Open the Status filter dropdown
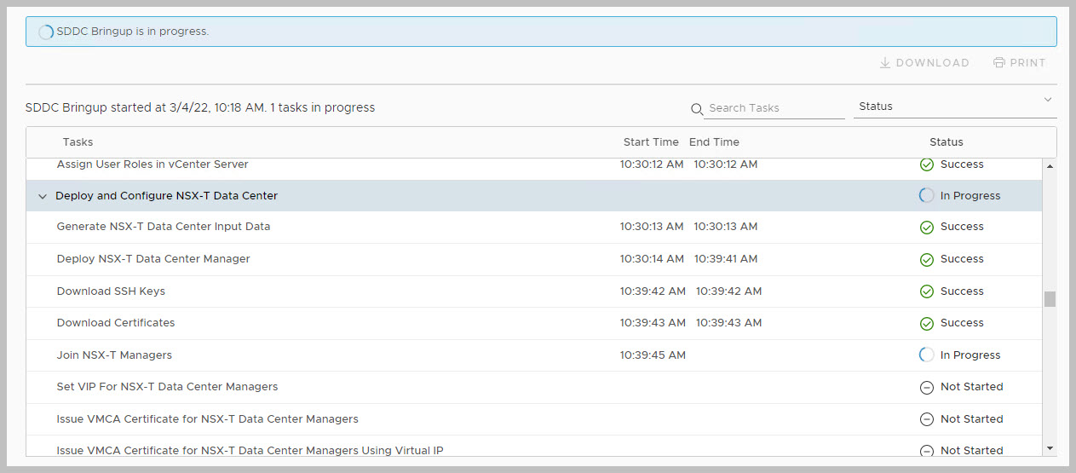The width and height of the screenshot is (1076, 473). pyautogui.click(x=954, y=107)
